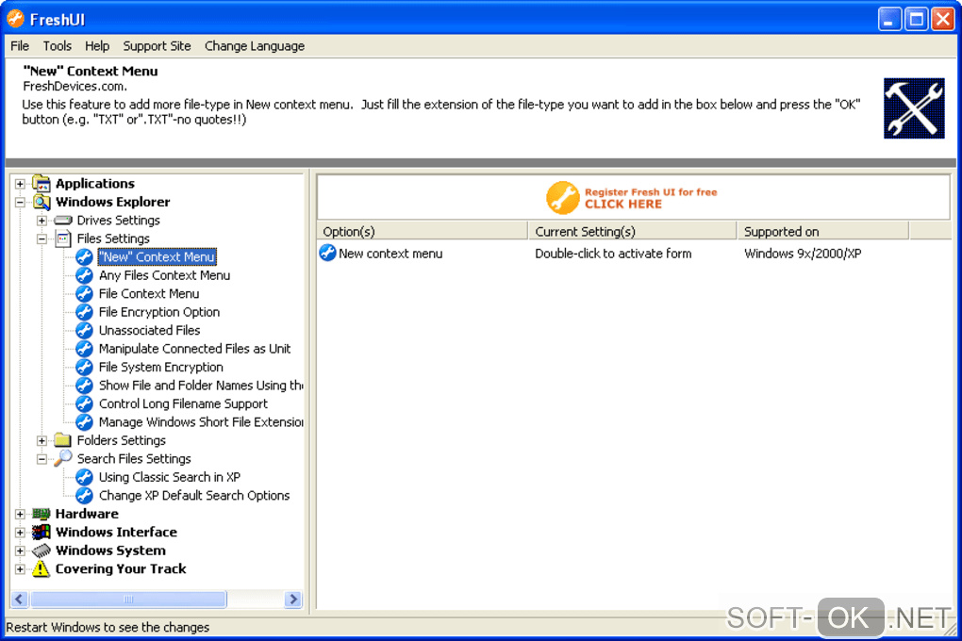
Task: Click the icon beside Control Long Filename Support
Action: pyautogui.click(x=84, y=404)
